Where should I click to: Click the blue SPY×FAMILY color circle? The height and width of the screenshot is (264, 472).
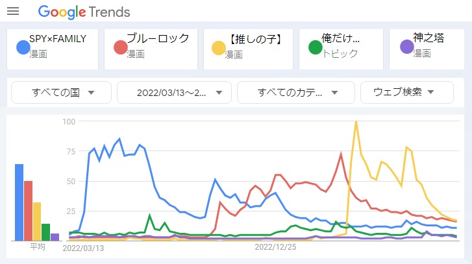point(23,47)
